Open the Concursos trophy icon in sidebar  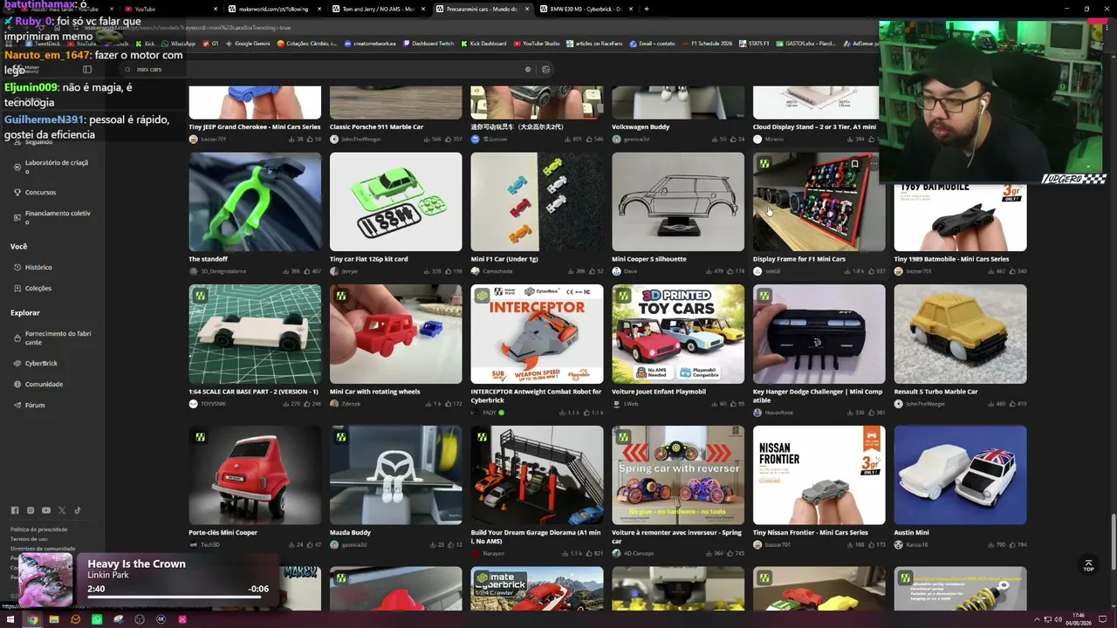click(x=17, y=192)
